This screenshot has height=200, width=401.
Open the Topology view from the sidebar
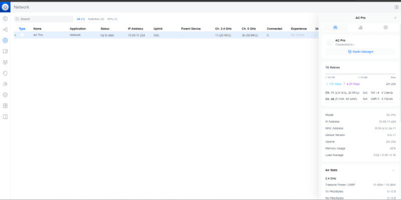pyautogui.click(x=5, y=30)
